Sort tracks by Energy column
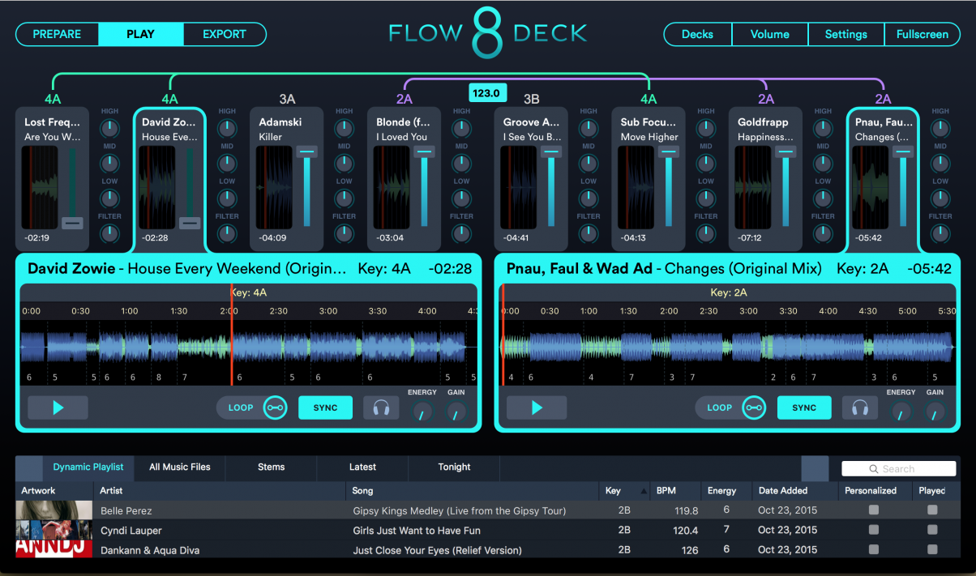The width and height of the screenshot is (976, 576). click(x=726, y=491)
